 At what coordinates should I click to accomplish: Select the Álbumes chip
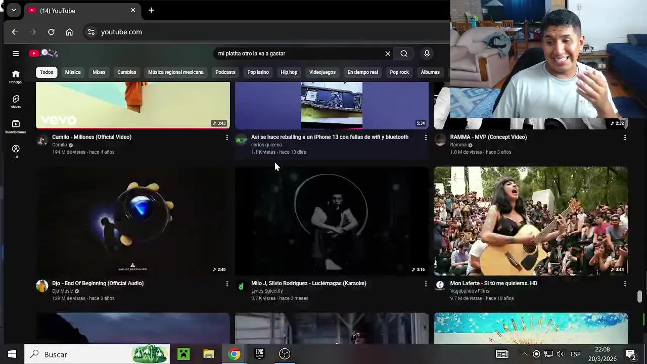tap(430, 72)
